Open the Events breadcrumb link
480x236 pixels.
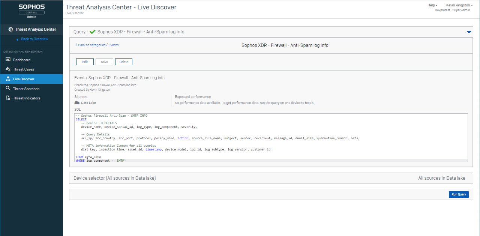click(x=114, y=45)
